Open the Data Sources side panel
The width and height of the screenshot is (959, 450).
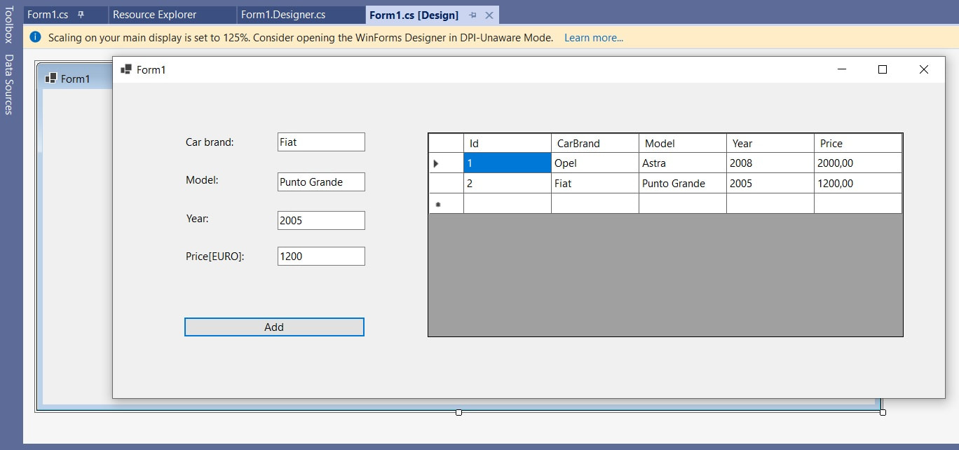click(x=8, y=85)
